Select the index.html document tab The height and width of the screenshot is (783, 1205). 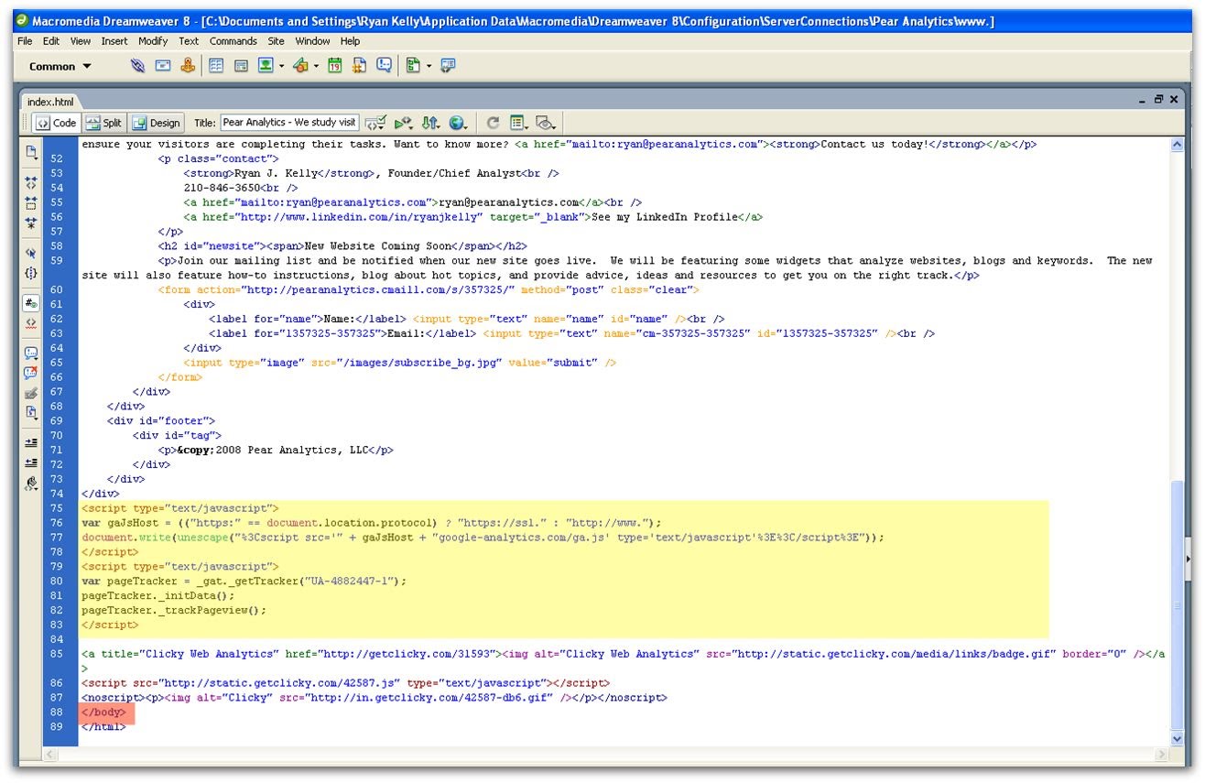pos(50,102)
